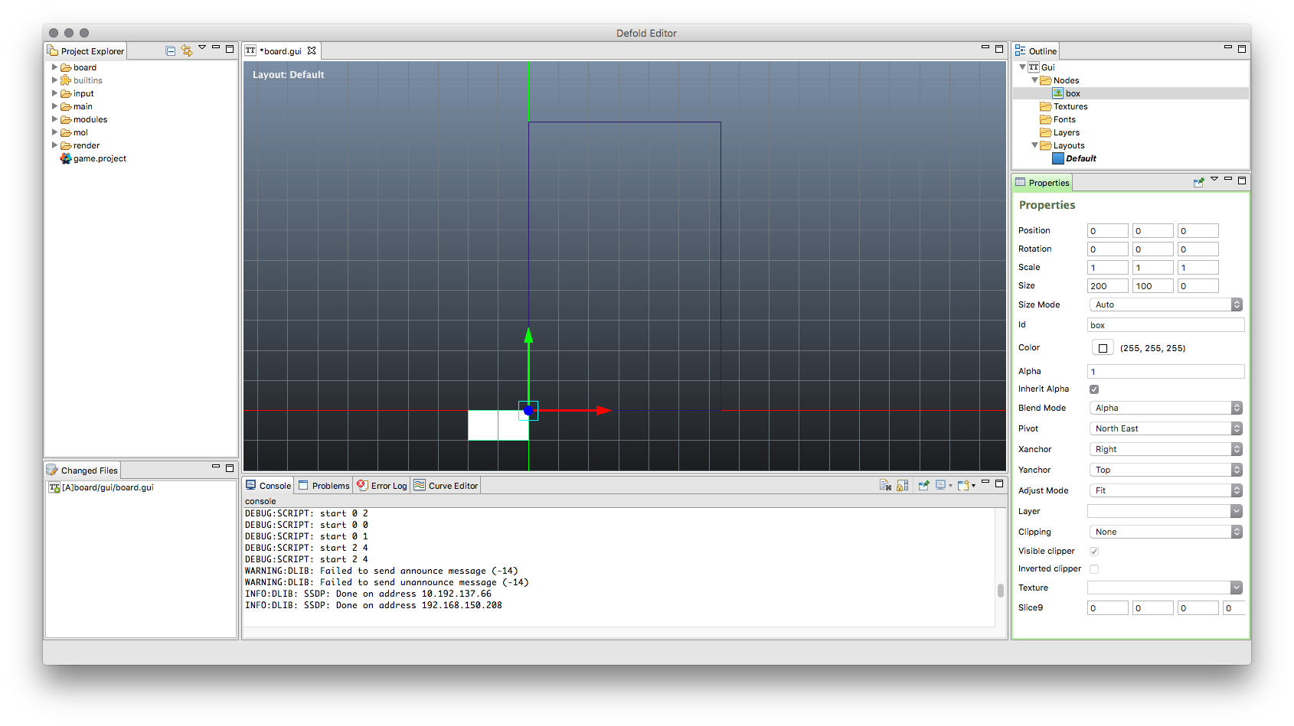1294x726 pixels.
Task: Click Default layout blue square icon
Action: point(1058,158)
